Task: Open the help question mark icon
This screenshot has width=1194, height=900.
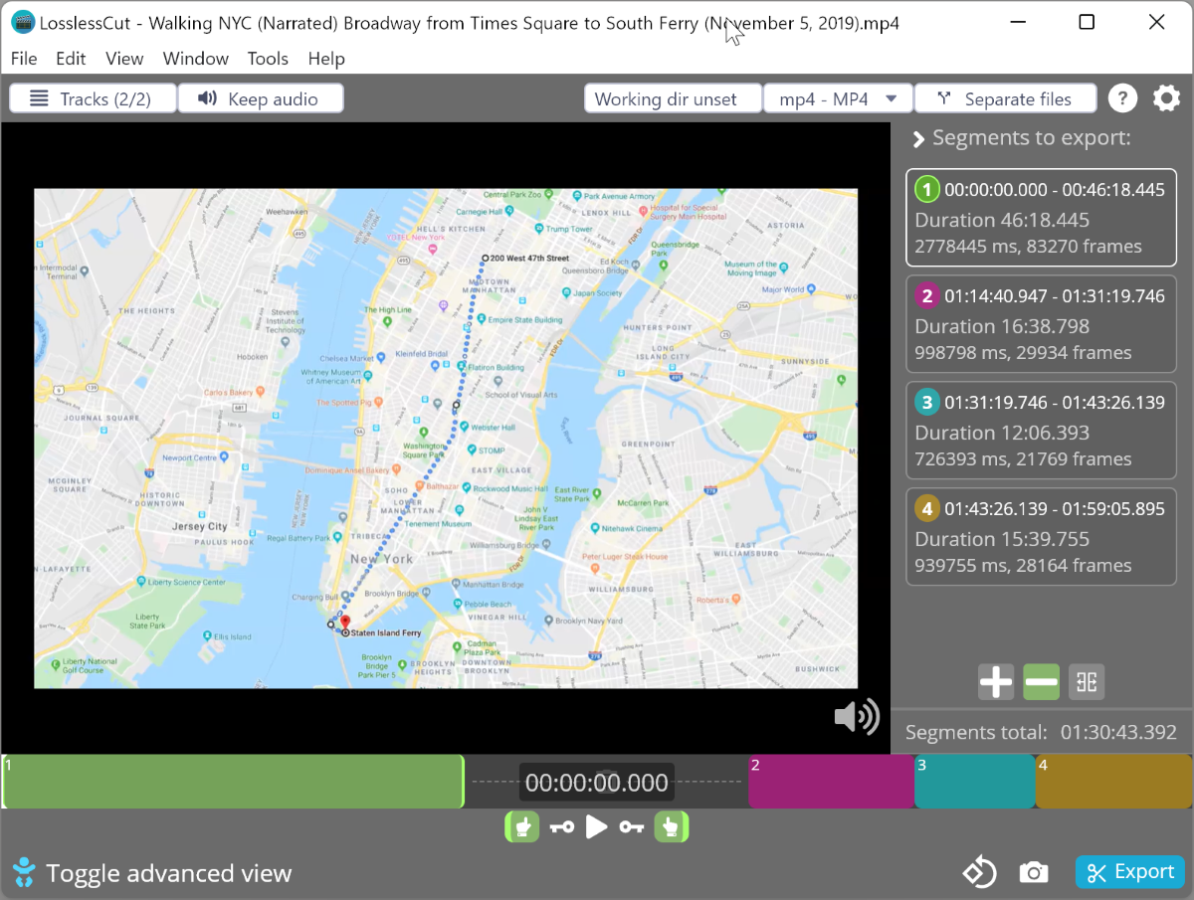Action: [x=1122, y=98]
